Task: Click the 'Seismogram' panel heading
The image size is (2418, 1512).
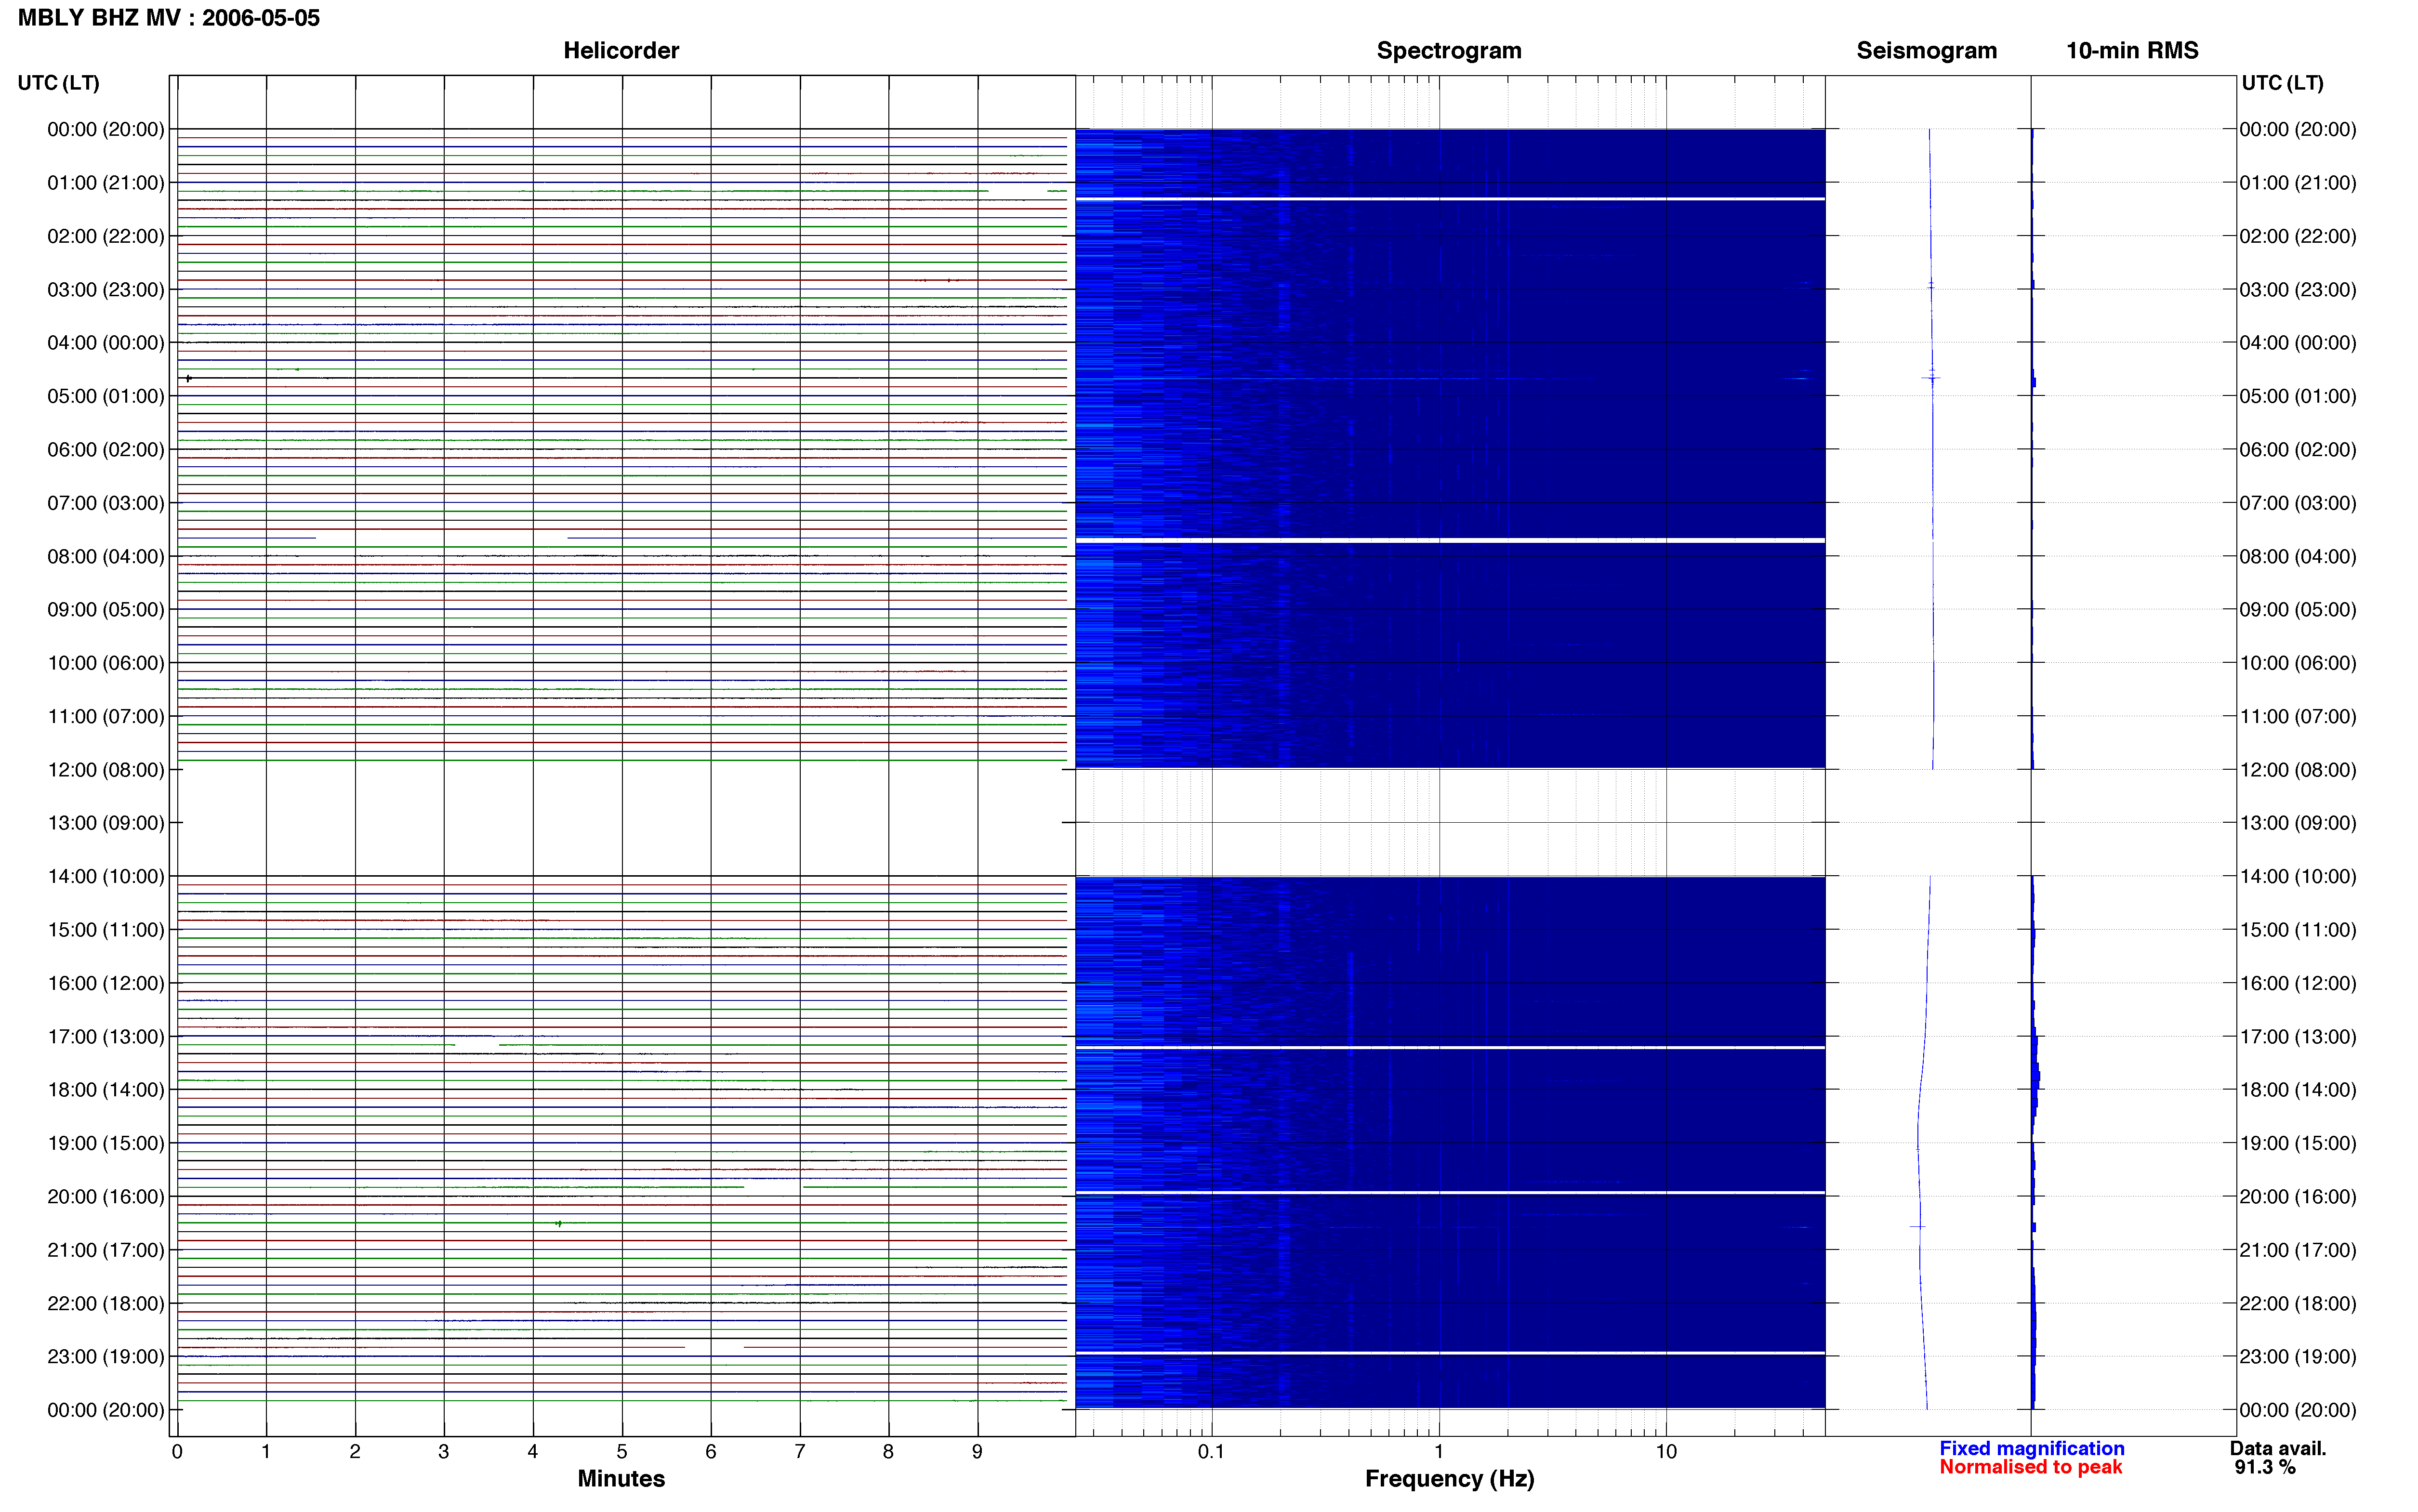Action: coord(1926,50)
